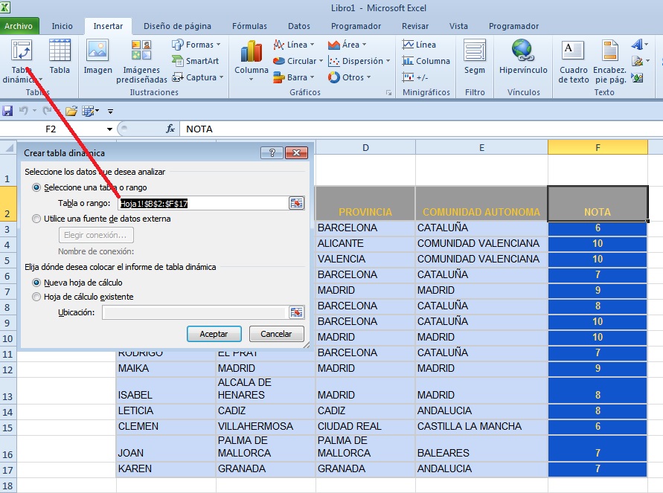Screen dimensions: 663x493
Task: Insert an Imagen from file
Action: (x=97, y=57)
